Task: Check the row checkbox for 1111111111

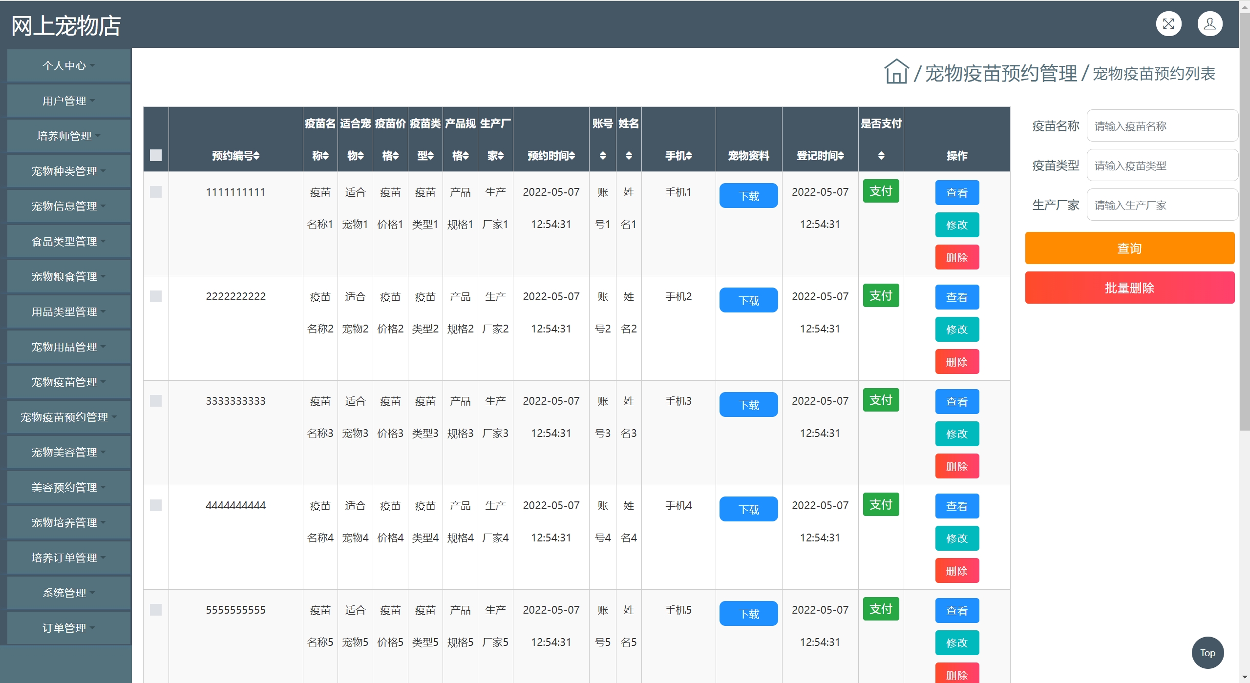Action: [x=156, y=192]
